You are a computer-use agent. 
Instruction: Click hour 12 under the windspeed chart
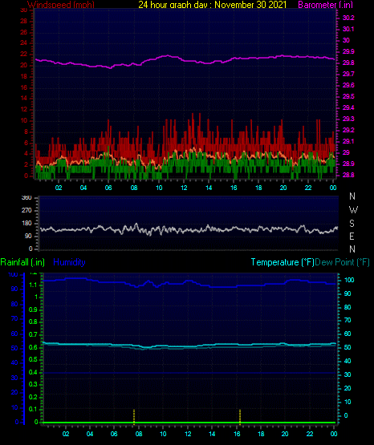pyautogui.click(x=184, y=188)
